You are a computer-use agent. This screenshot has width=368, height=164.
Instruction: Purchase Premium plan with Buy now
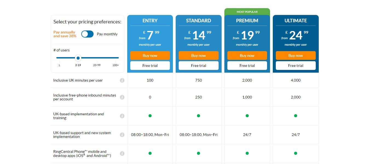247,55
